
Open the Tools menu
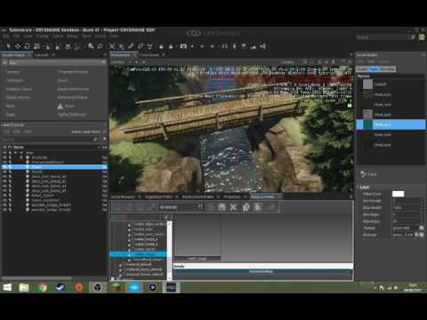(86, 36)
